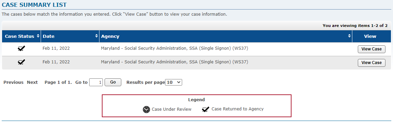This screenshot has height=123, width=393.
Task: Click the clock icon for Case Under Review
Action: (x=146, y=109)
